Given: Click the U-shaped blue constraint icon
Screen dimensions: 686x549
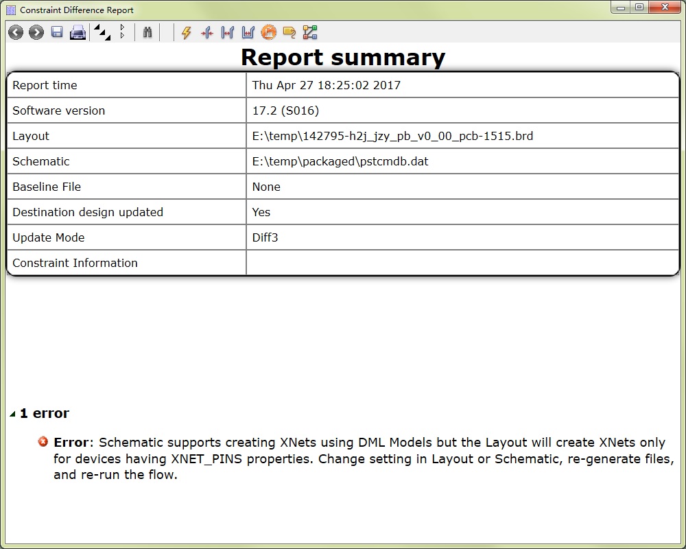Looking at the screenshot, I should (248, 32).
